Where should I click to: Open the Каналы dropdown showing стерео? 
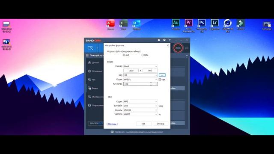140,110
